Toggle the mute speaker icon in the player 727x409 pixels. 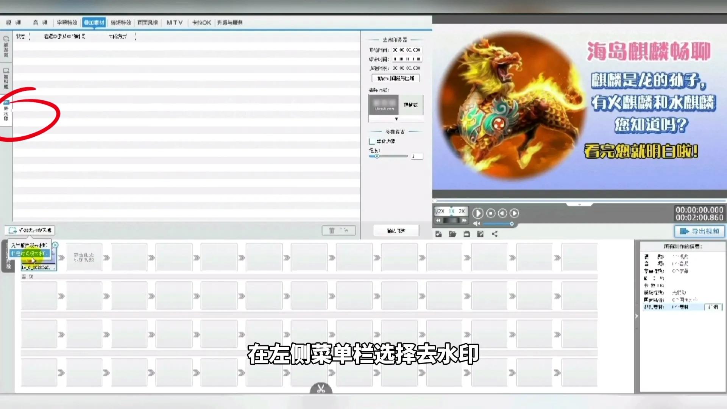coord(476,223)
